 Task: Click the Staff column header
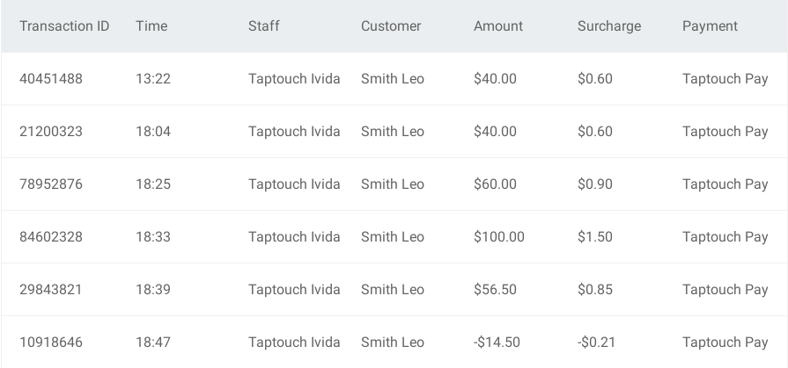[x=264, y=26]
